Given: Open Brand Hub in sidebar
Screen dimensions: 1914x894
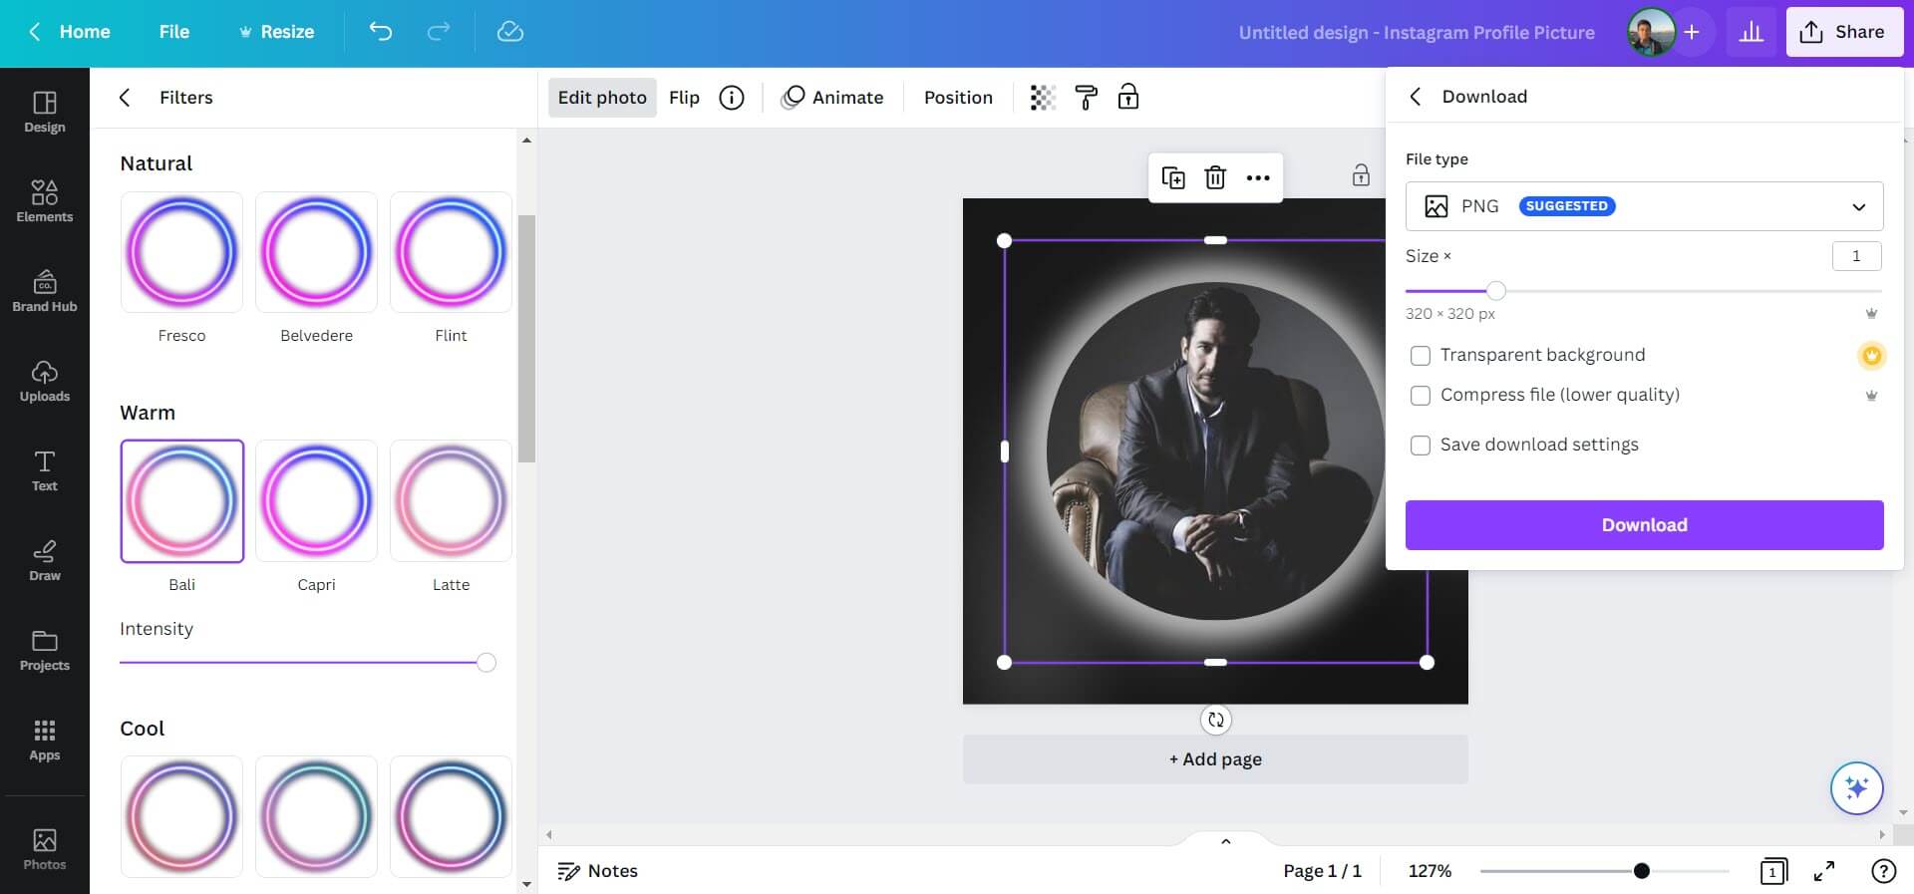Looking at the screenshot, I should (45, 292).
